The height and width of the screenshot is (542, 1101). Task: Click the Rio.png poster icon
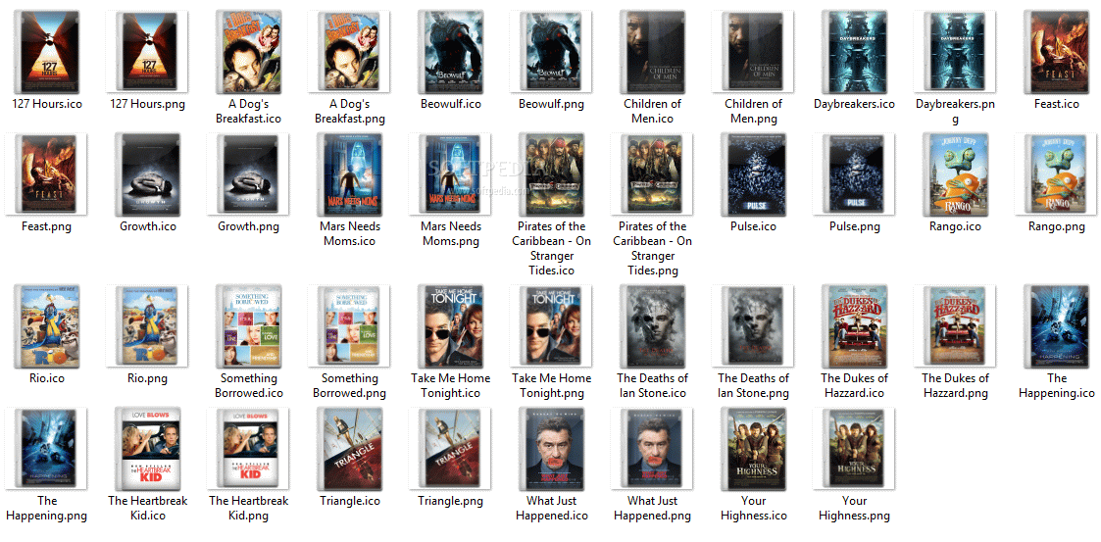[148, 325]
